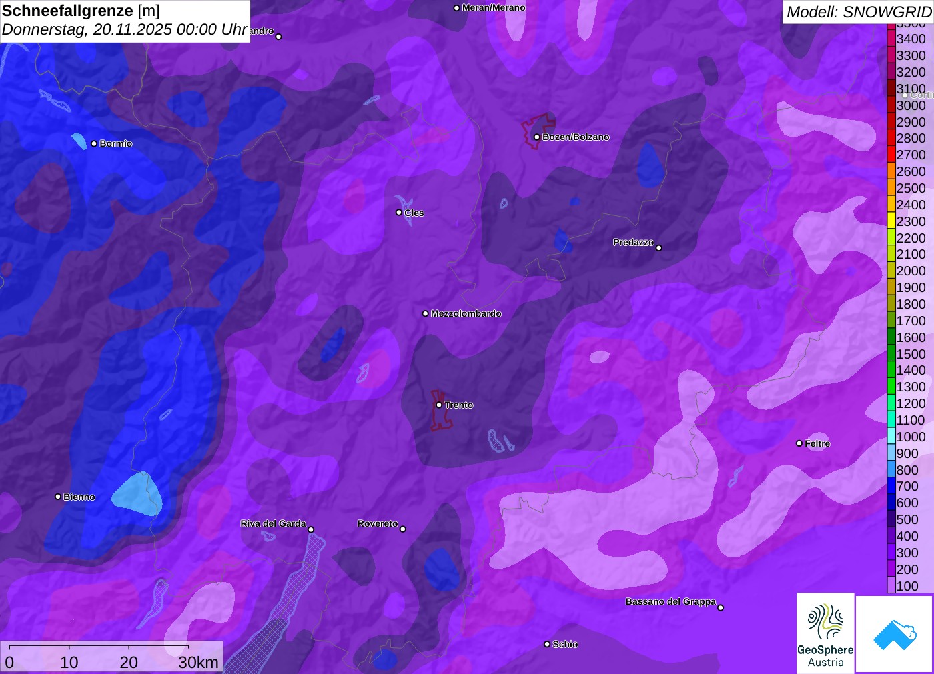Click the light blue patch near Bienno

137,494
